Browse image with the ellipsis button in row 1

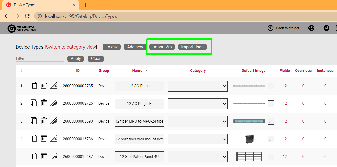[x=271, y=86]
